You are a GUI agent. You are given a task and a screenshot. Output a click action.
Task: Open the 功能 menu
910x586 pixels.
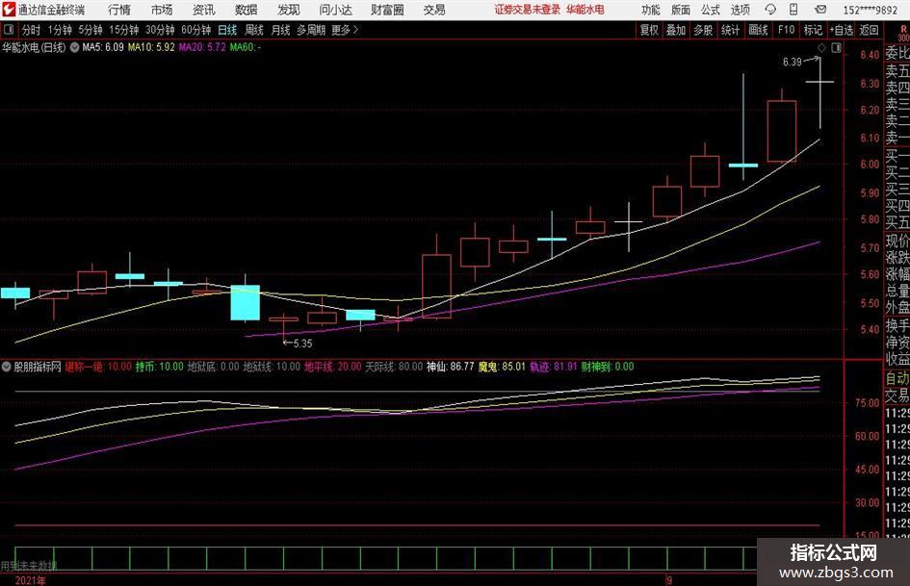(651, 10)
